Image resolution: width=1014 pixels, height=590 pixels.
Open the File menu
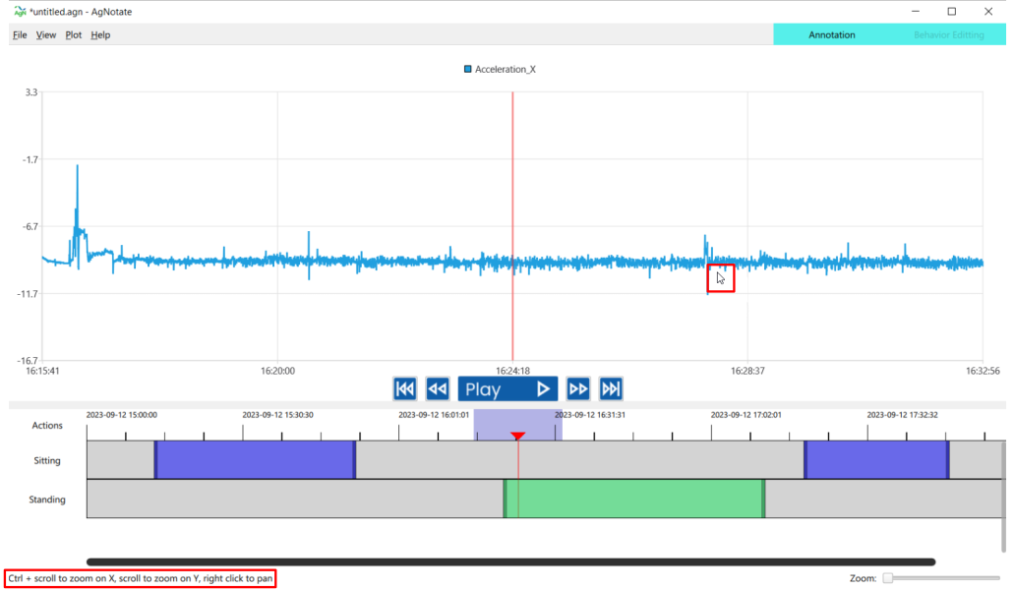pyautogui.click(x=20, y=34)
